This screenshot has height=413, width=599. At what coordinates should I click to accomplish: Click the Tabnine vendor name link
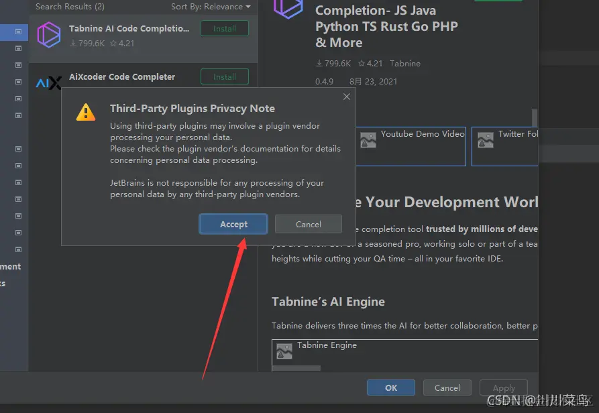click(x=405, y=64)
